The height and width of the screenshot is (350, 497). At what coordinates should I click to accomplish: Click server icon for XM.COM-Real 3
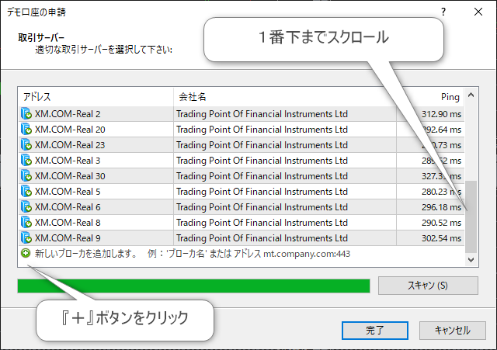coord(26,161)
